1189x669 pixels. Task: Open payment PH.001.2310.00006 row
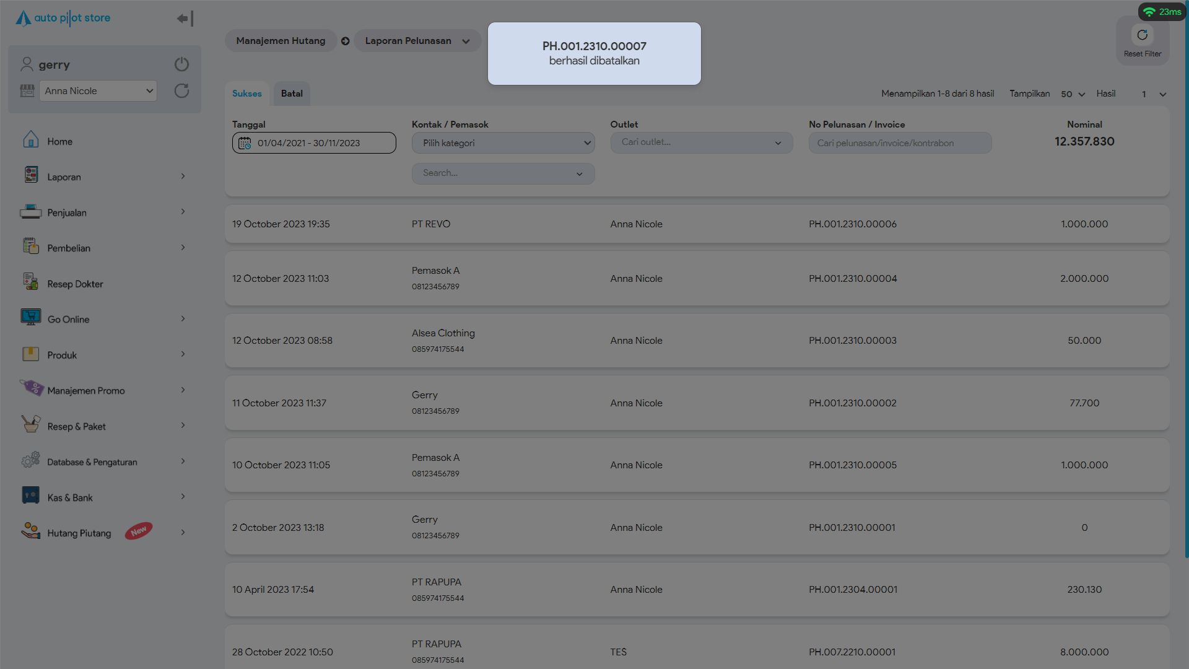pos(852,224)
